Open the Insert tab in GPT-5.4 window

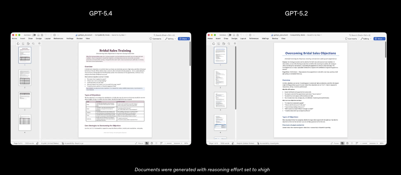pos(23,38)
